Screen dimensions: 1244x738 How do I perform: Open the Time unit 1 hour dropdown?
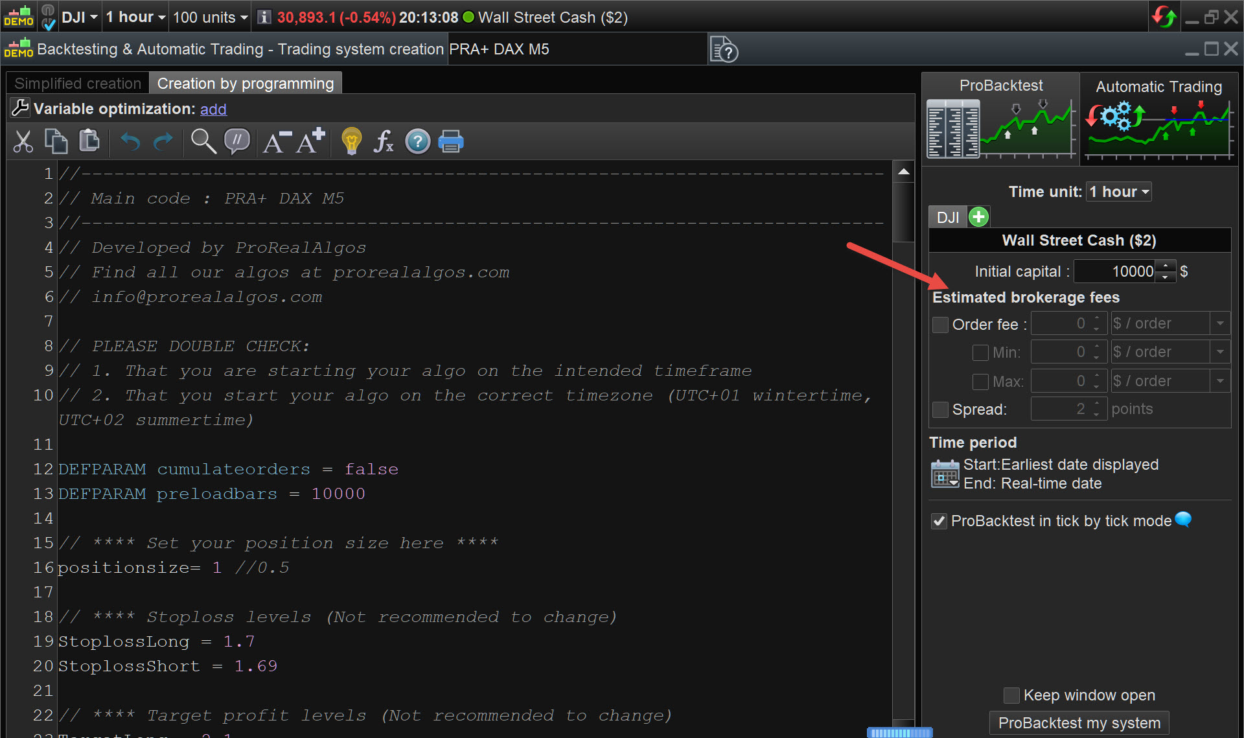1118,192
